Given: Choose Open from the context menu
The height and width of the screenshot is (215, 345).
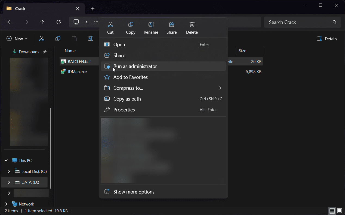Looking at the screenshot, I should pos(163,45).
